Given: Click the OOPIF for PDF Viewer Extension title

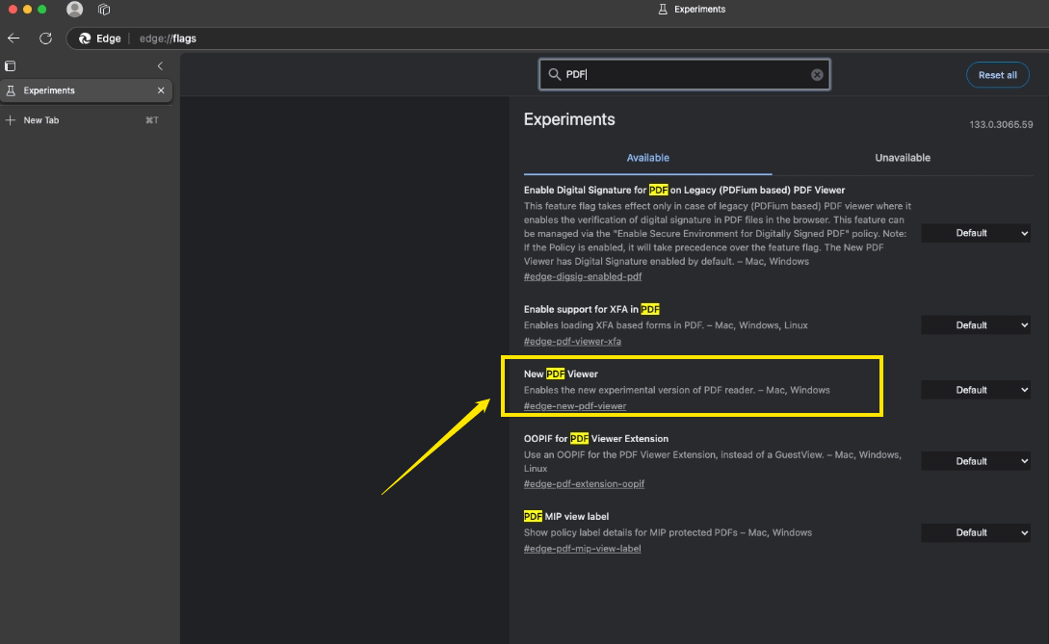Looking at the screenshot, I should pos(596,439).
